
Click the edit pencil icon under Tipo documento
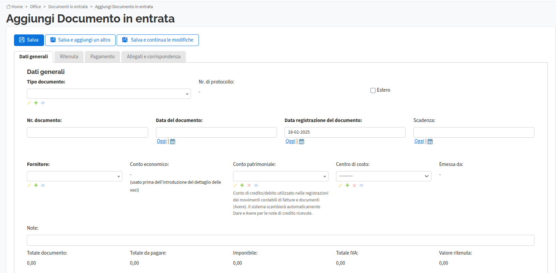coord(29,103)
